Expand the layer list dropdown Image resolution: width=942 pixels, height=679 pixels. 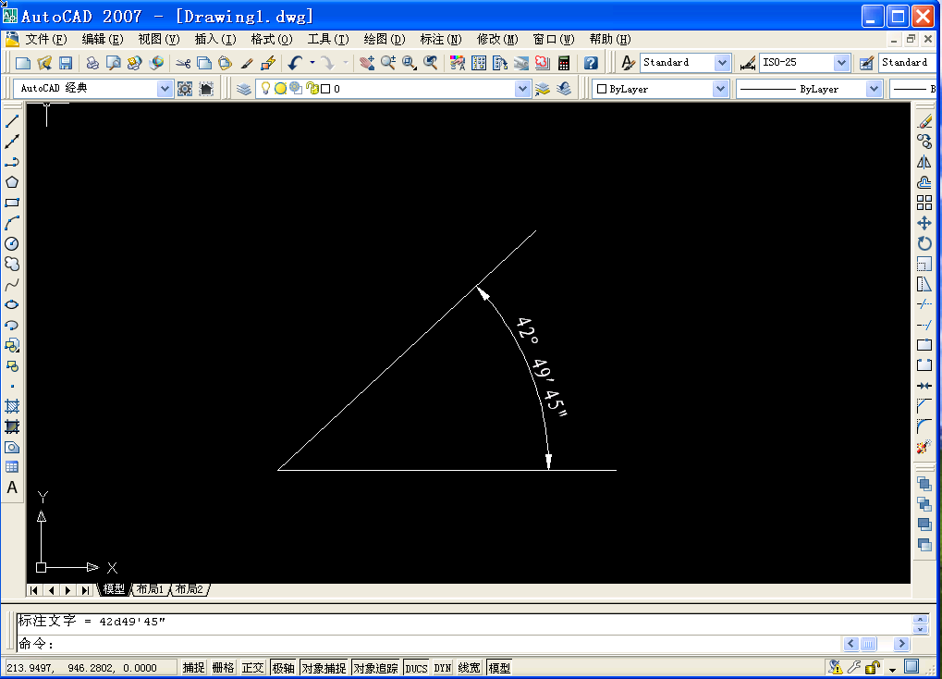[522, 89]
